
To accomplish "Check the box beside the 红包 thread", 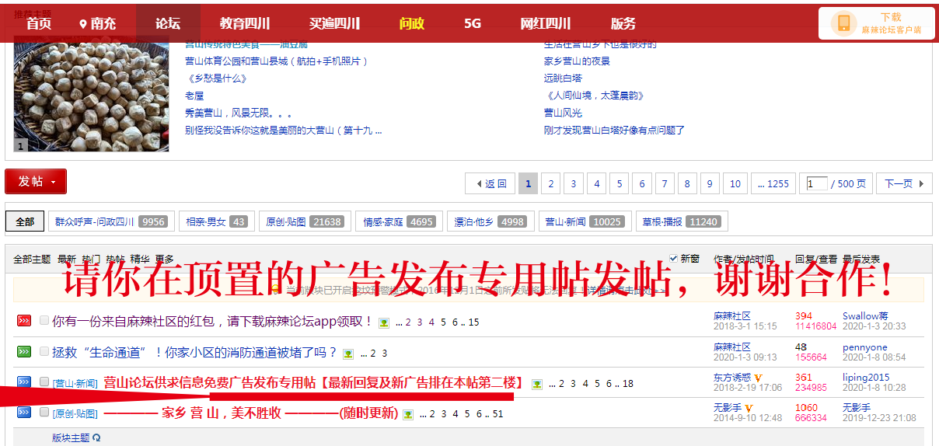I will [44, 320].
